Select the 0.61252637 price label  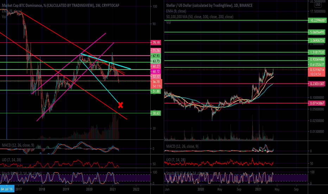click(x=317, y=65)
